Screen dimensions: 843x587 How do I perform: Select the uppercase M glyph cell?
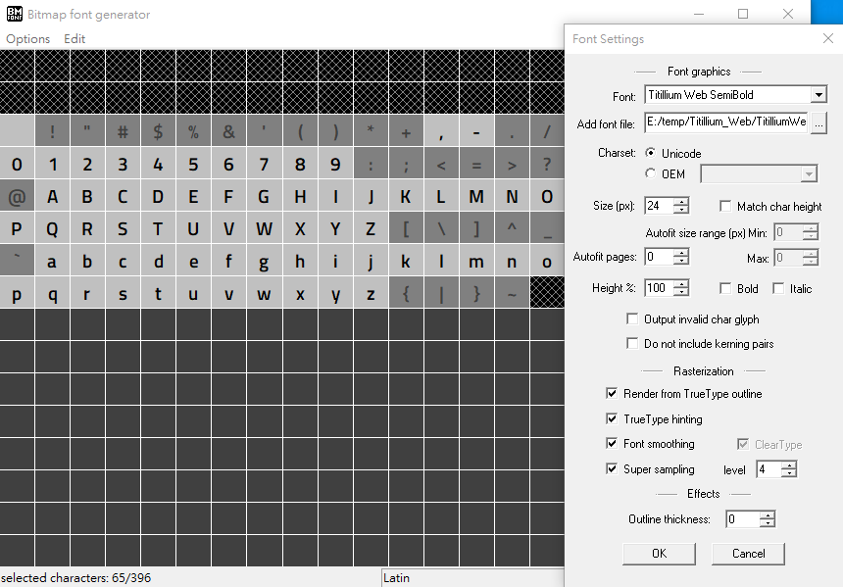(476, 197)
